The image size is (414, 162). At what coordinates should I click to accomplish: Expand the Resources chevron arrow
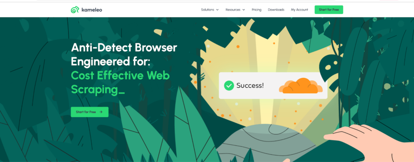pos(243,10)
